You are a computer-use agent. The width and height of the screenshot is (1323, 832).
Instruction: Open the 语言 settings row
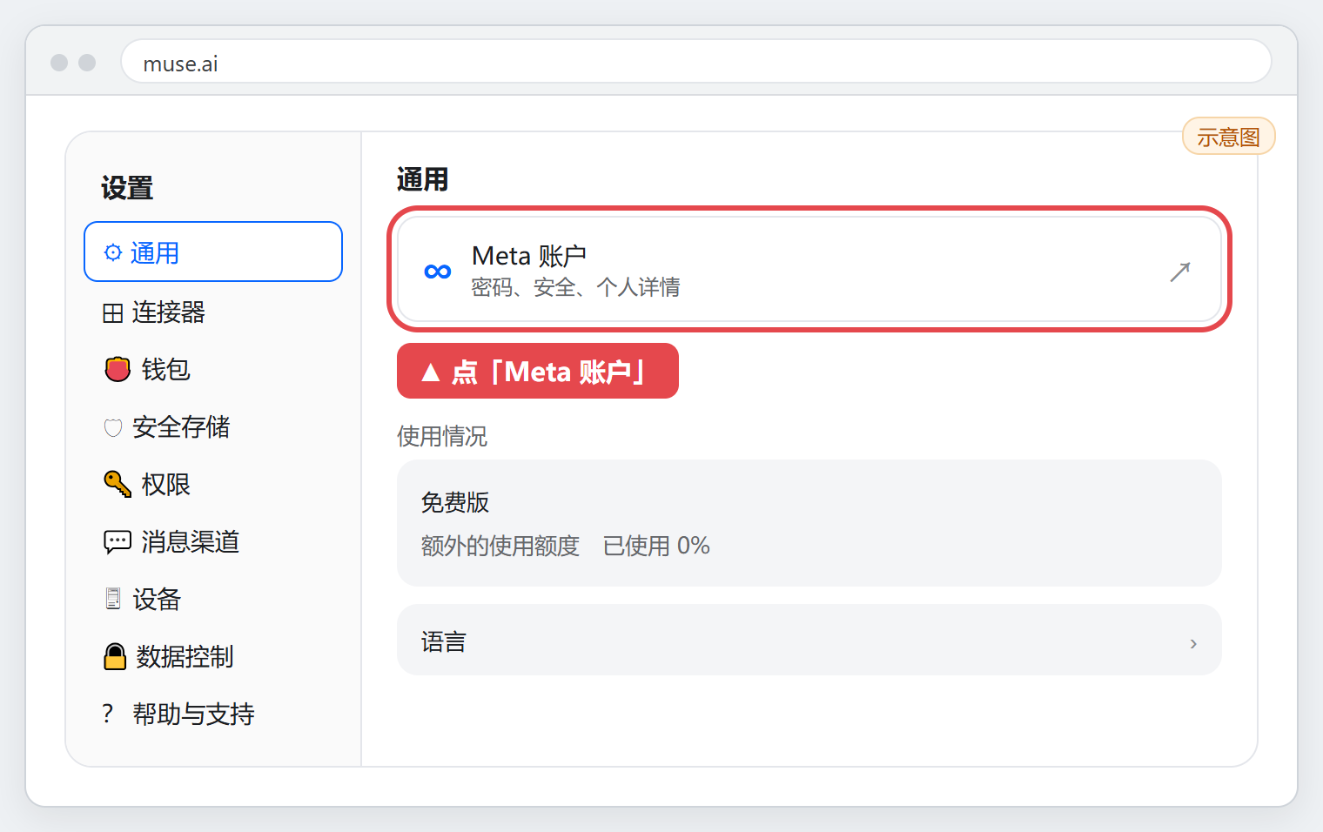(809, 640)
